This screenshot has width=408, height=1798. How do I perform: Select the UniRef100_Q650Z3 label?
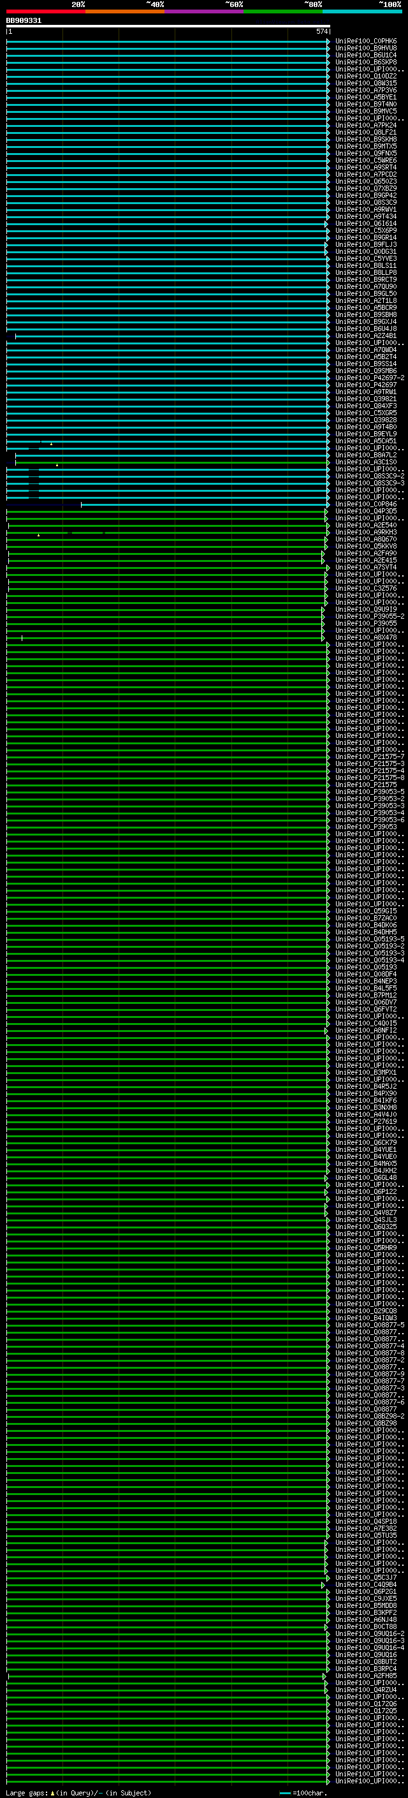point(366,182)
